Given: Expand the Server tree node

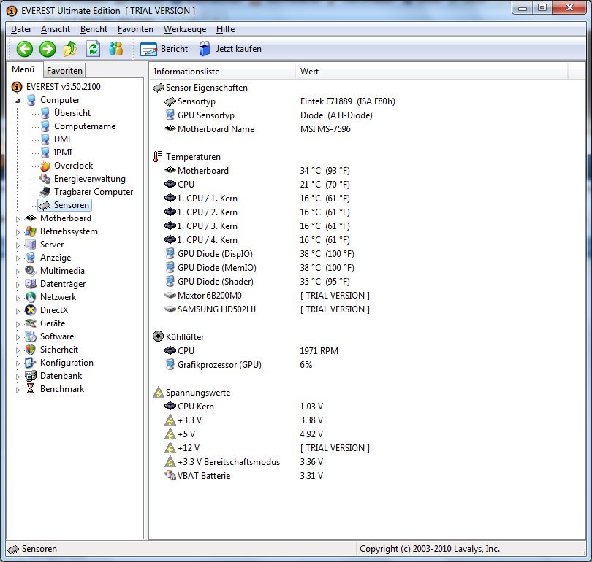Looking at the screenshot, I should pos(18,245).
